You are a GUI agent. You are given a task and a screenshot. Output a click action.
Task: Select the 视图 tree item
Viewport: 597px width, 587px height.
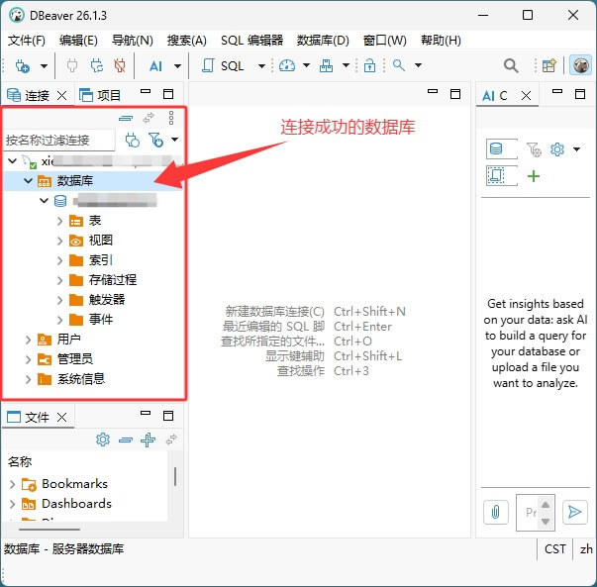pyautogui.click(x=101, y=241)
